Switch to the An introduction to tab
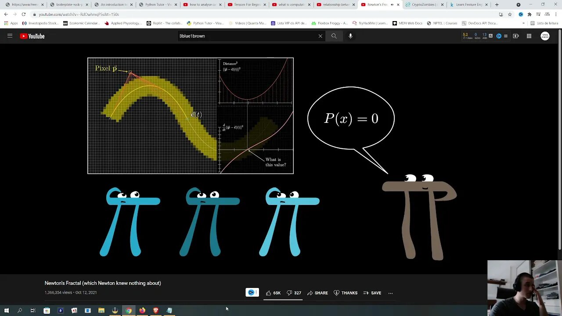The height and width of the screenshot is (316, 562). point(113,4)
